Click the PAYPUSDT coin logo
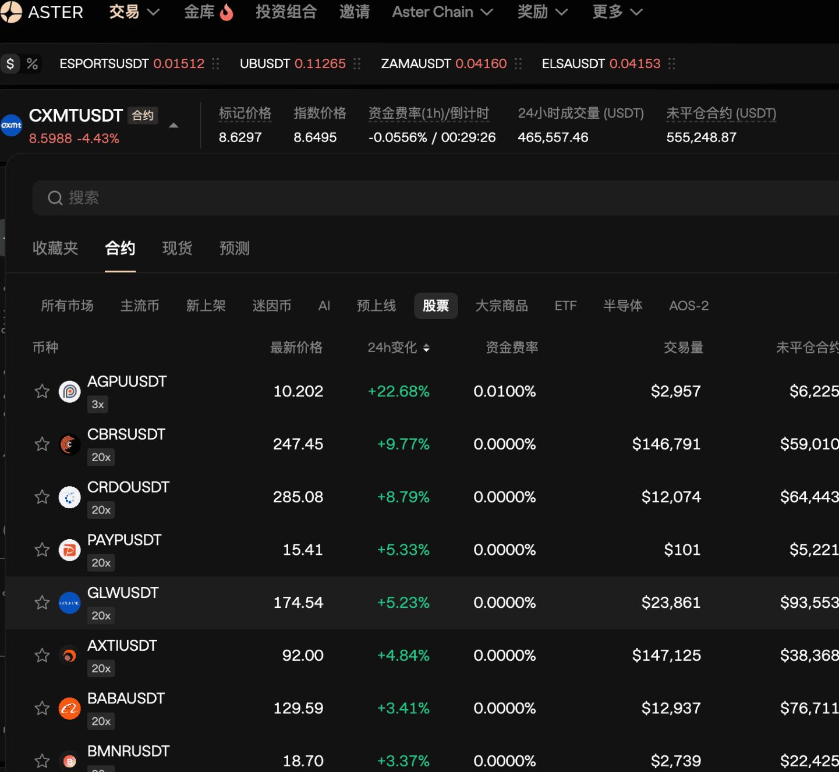The image size is (839, 772). (70, 550)
